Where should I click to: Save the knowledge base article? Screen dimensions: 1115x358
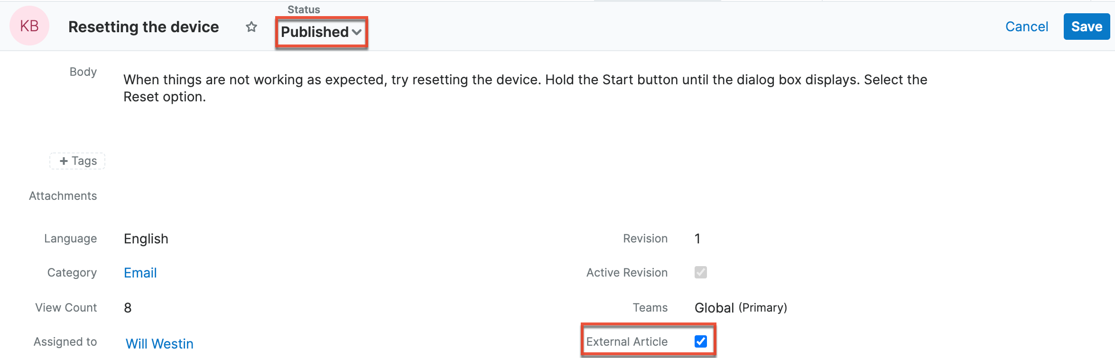[1086, 27]
